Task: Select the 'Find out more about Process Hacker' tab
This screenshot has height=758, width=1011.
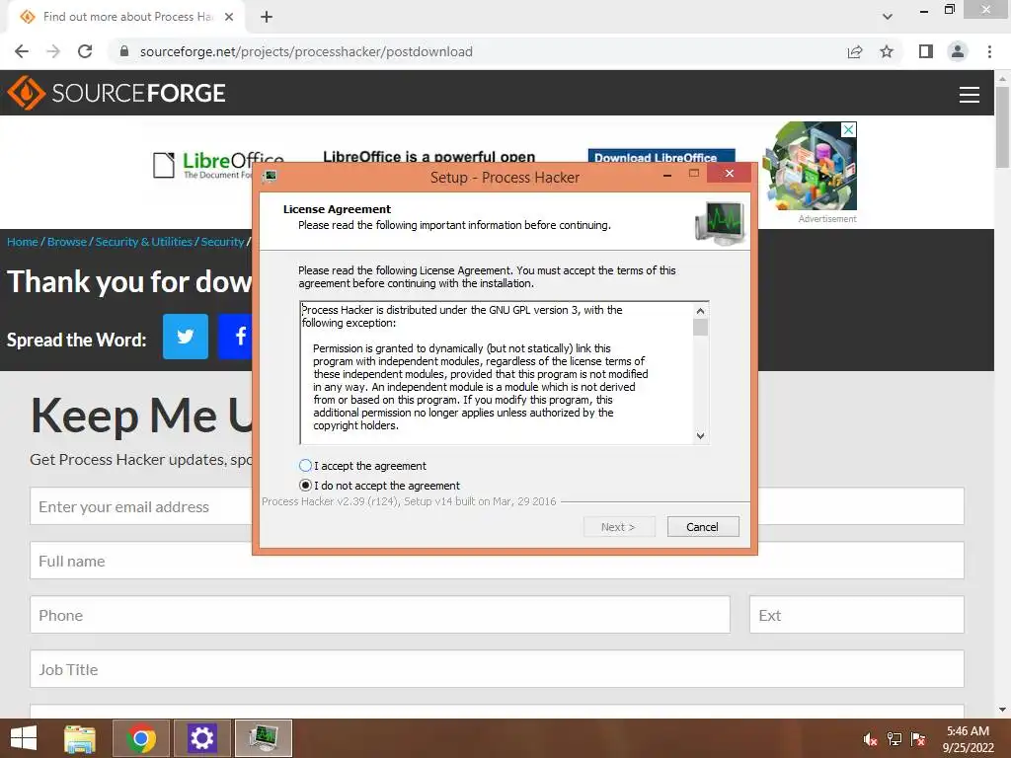Action: tap(126, 17)
